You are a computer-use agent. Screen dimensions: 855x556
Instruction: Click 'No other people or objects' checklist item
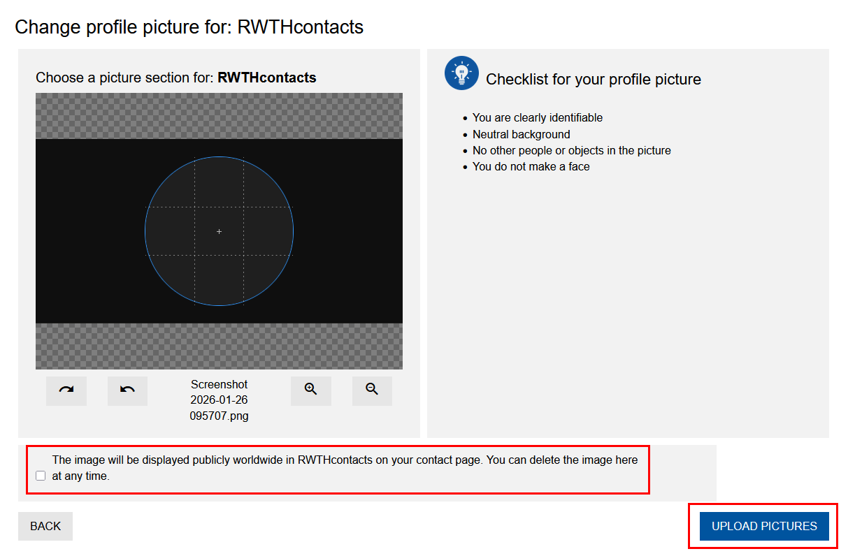tap(571, 150)
